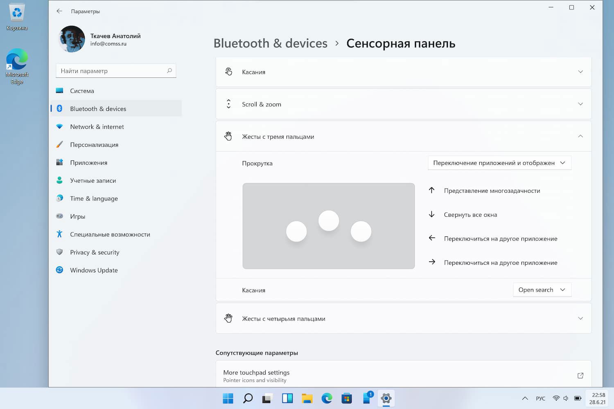Open Widgets panel from the taskbar
The image size is (614, 409).
(287, 398)
